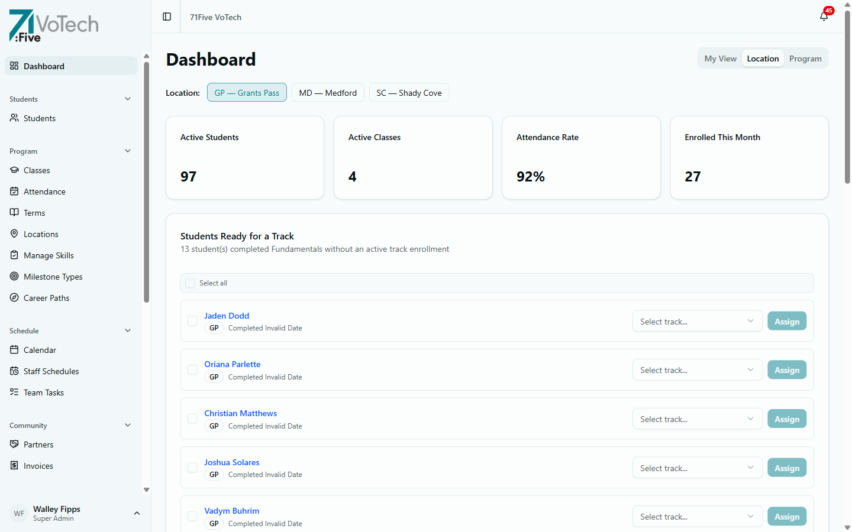Check the checkbox next to Jaden Dodd
Viewport: 852px width, 532px height.
(192, 320)
